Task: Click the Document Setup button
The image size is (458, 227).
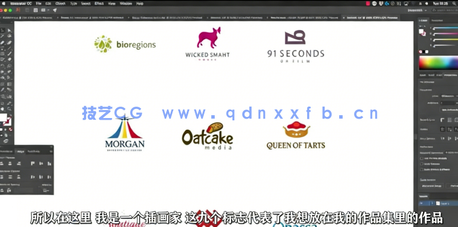Action: pyautogui.click(x=432, y=186)
